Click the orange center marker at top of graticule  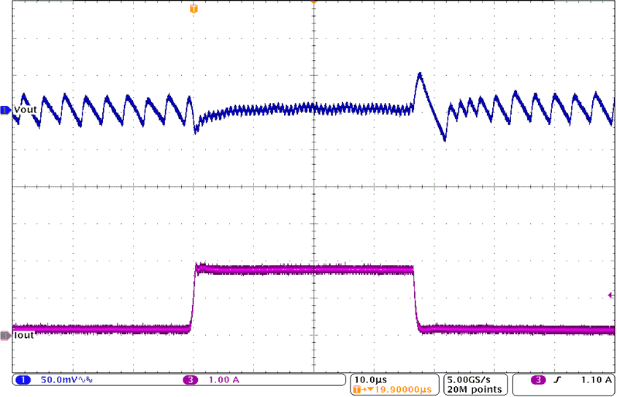313,3
